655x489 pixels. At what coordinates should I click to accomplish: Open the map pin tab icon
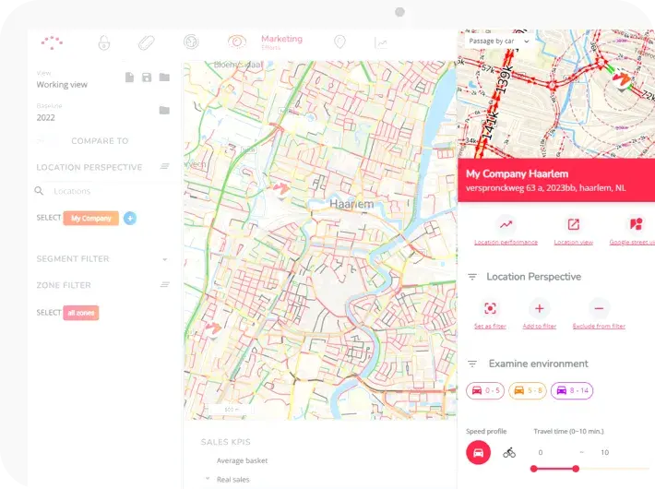pyautogui.click(x=339, y=42)
